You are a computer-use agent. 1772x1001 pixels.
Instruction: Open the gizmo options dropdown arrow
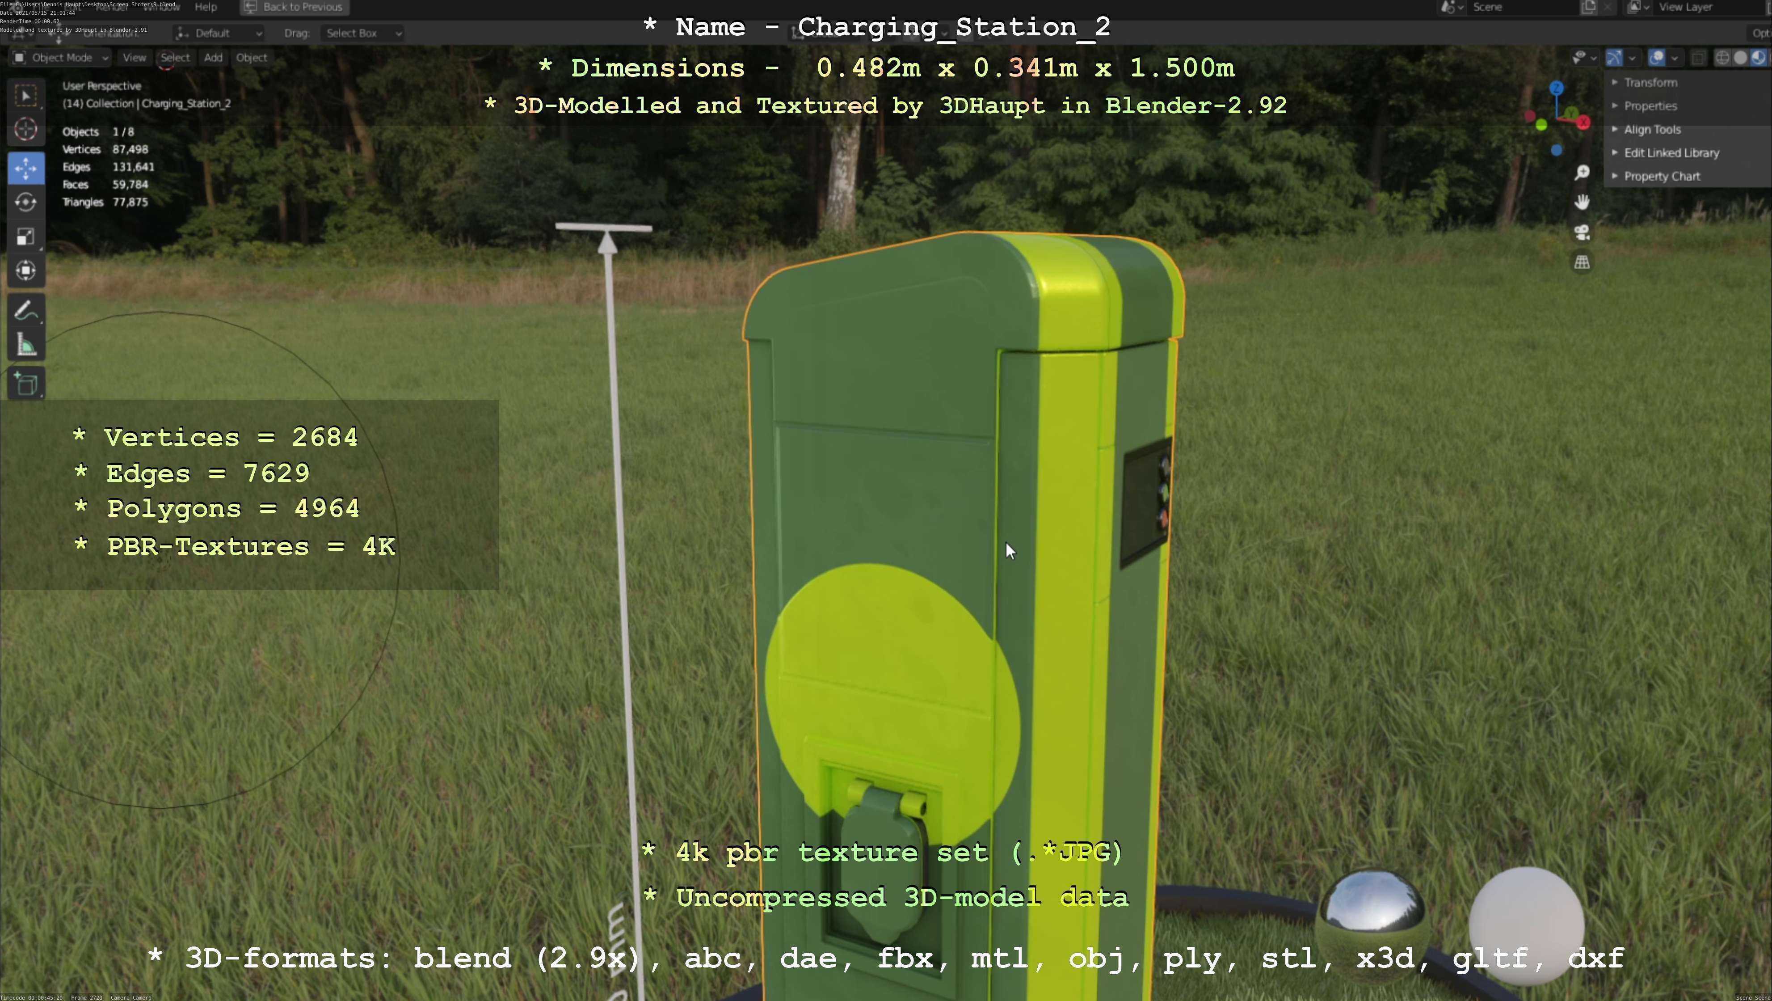tap(1632, 58)
